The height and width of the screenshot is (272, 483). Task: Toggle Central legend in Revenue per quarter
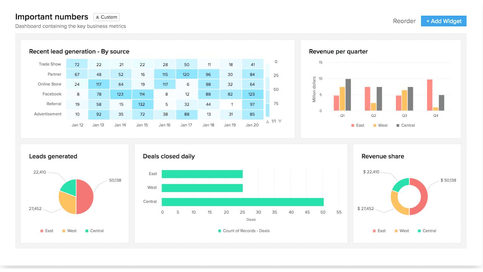point(405,125)
